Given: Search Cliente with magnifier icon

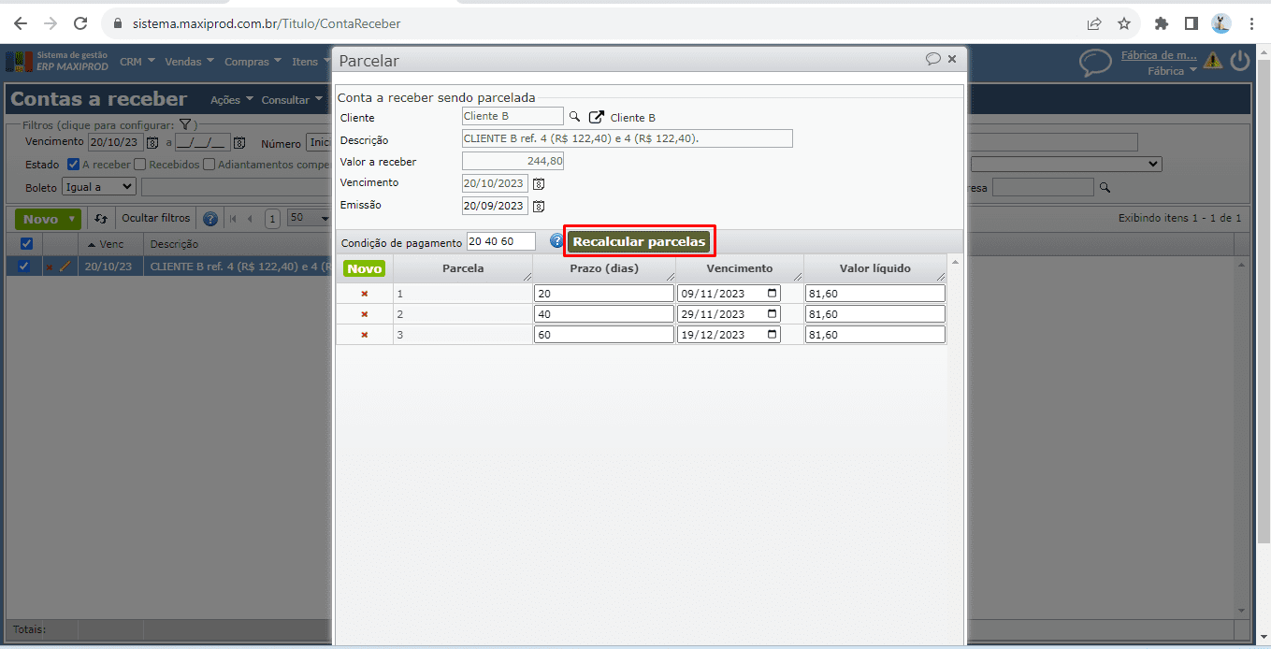Looking at the screenshot, I should point(575,117).
